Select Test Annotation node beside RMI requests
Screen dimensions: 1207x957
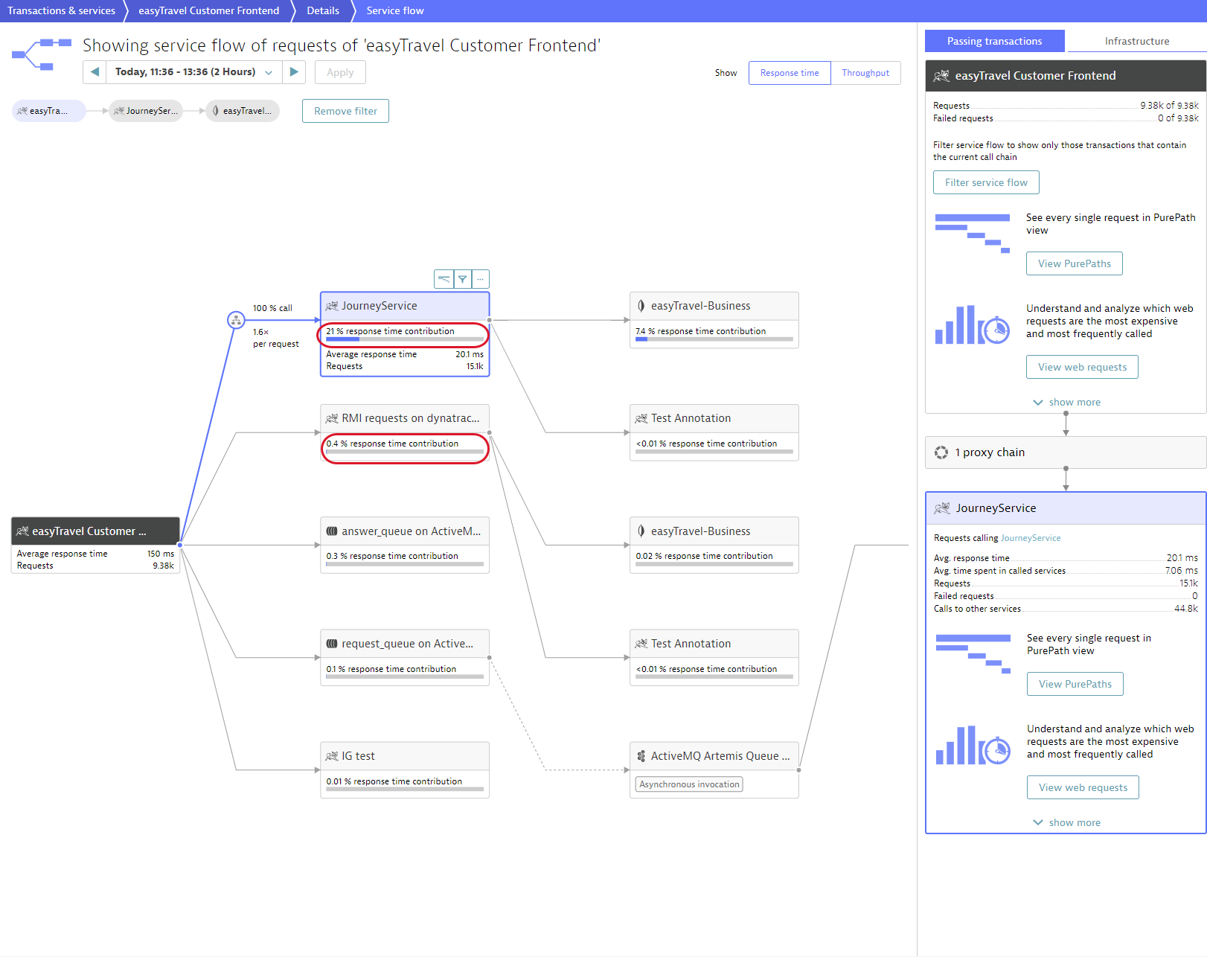click(x=714, y=432)
